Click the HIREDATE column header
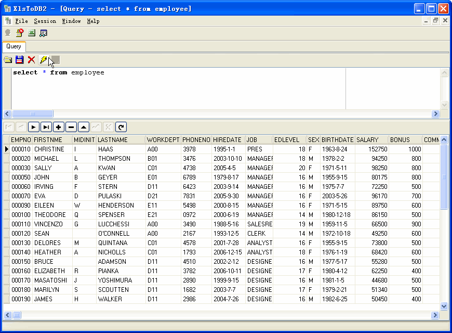452x333 pixels. (x=228, y=140)
